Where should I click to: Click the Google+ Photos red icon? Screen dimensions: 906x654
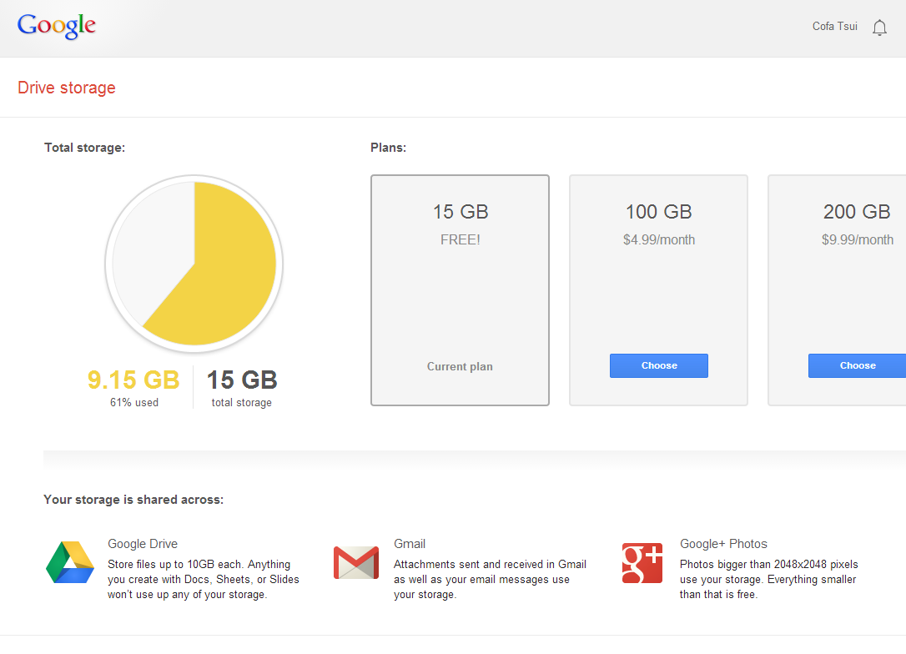[x=642, y=562]
